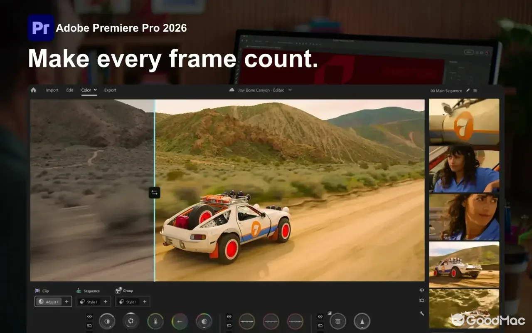Click the contrast dial
This screenshot has height=333, width=532.
coord(107,321)
